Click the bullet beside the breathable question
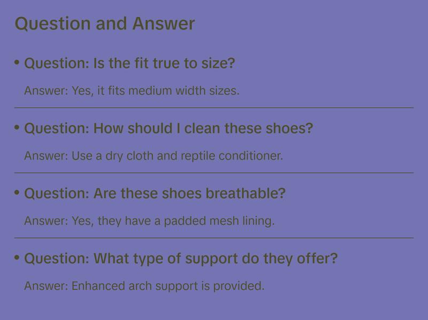 pos(17,193)
